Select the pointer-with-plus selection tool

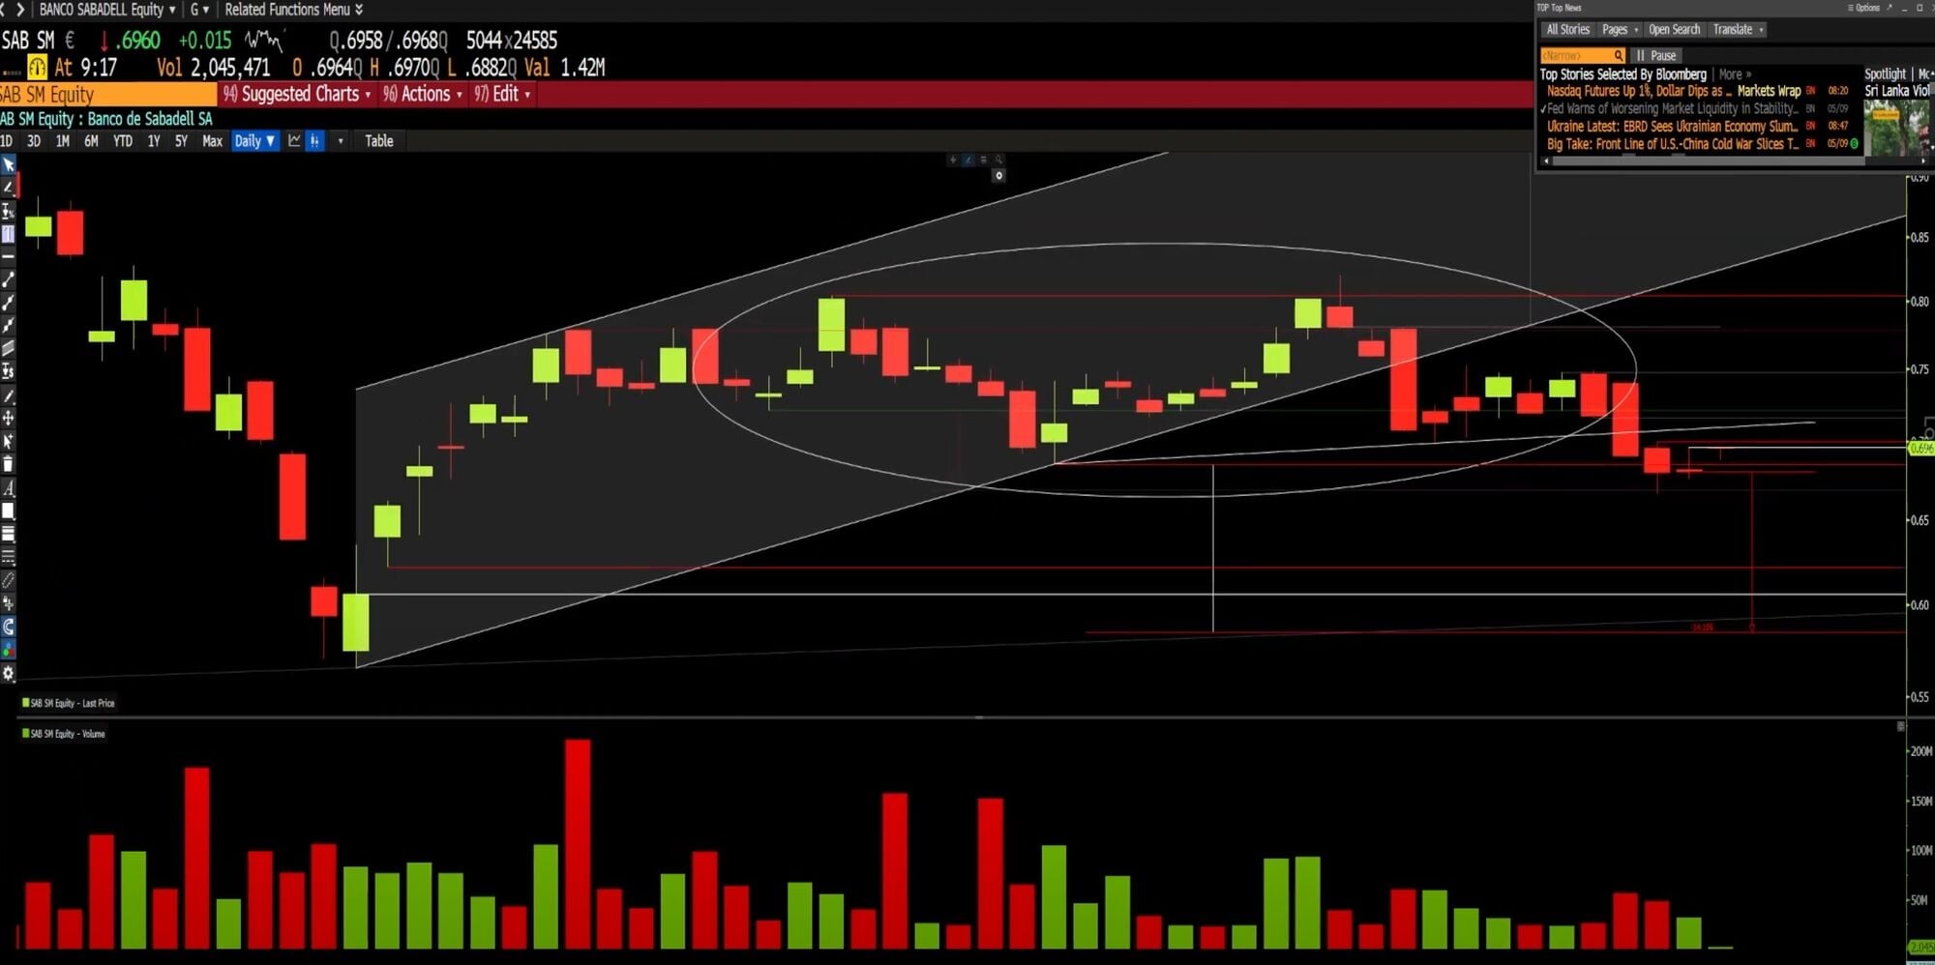point(9,441)
